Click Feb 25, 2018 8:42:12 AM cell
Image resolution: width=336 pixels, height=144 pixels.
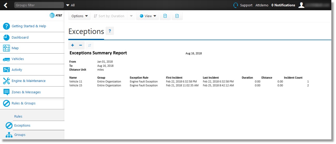click(218, 85)
